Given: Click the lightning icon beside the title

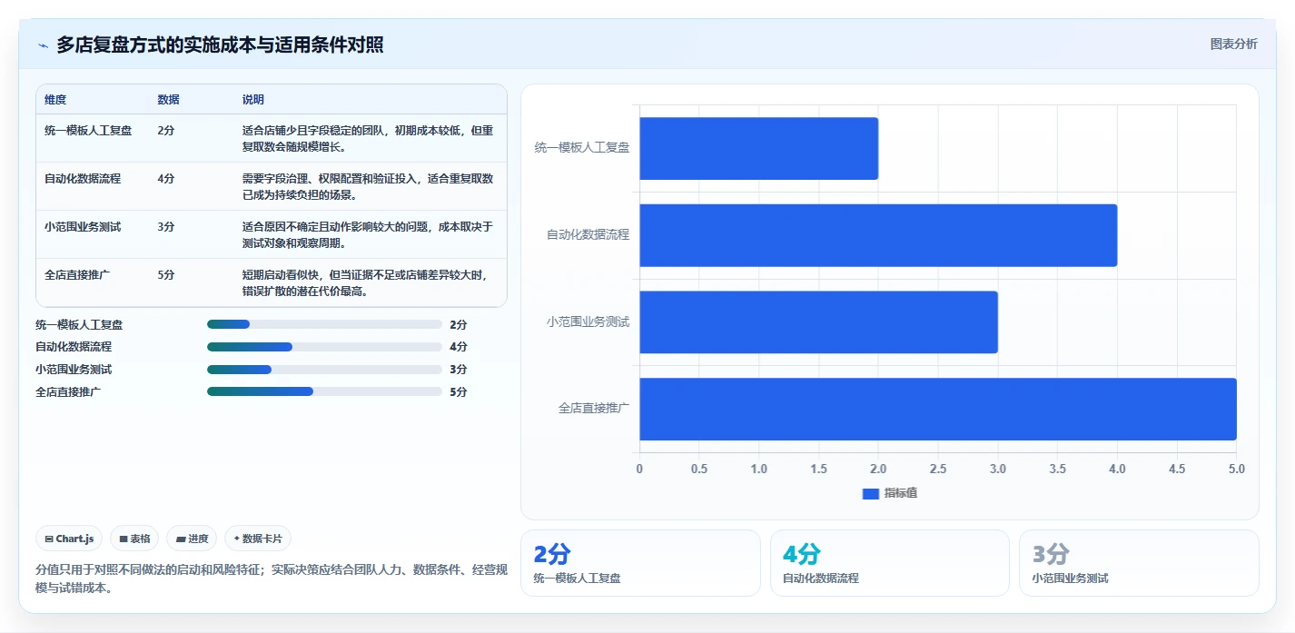Looking at the screenshot, I should 44,45.
